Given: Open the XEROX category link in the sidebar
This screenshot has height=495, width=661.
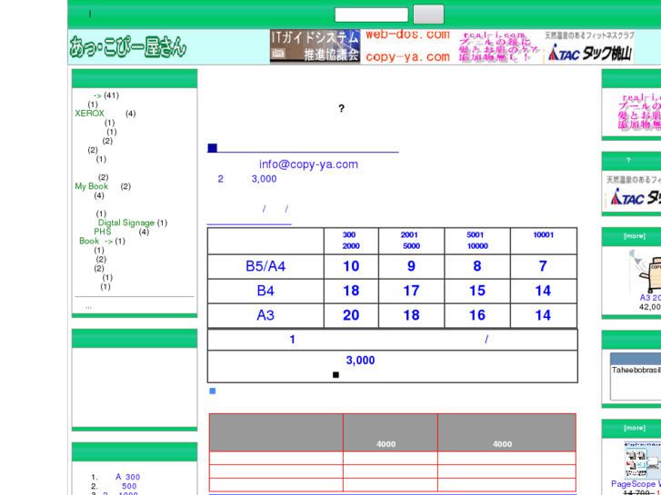Looking at the screenshot, I should (x=89, y=114).
